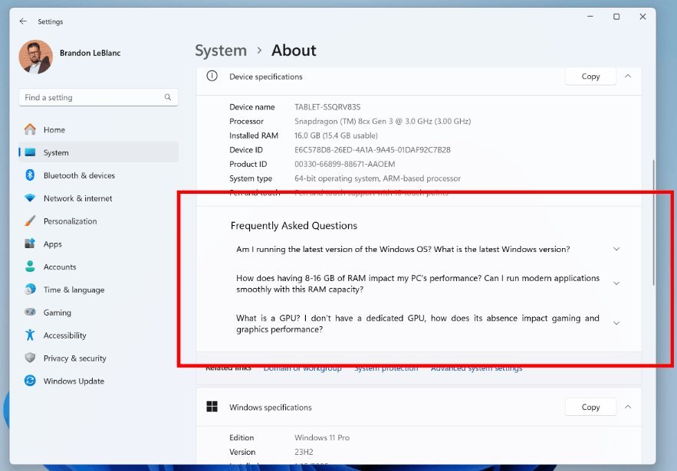Click the Frequently Asked Questions heading

pos(294,226)
